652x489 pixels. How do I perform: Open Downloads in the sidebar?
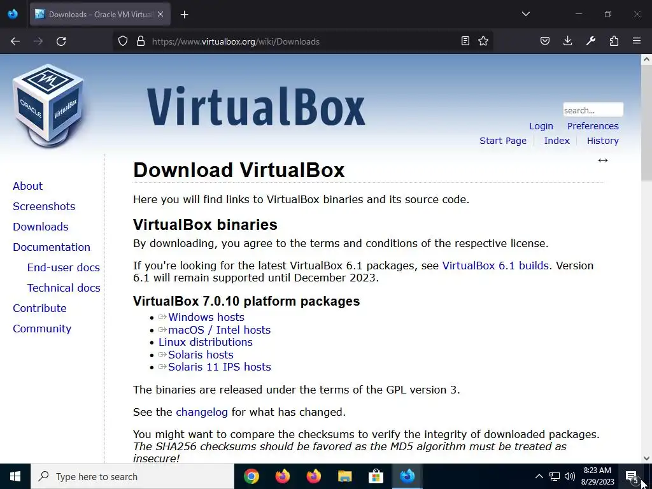click(x=41, y=227)
